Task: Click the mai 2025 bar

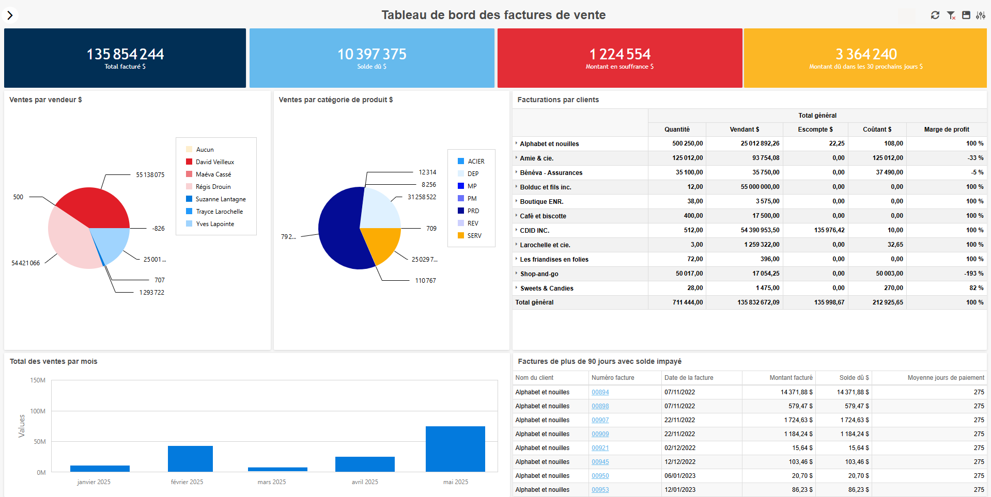Action: 455,448
